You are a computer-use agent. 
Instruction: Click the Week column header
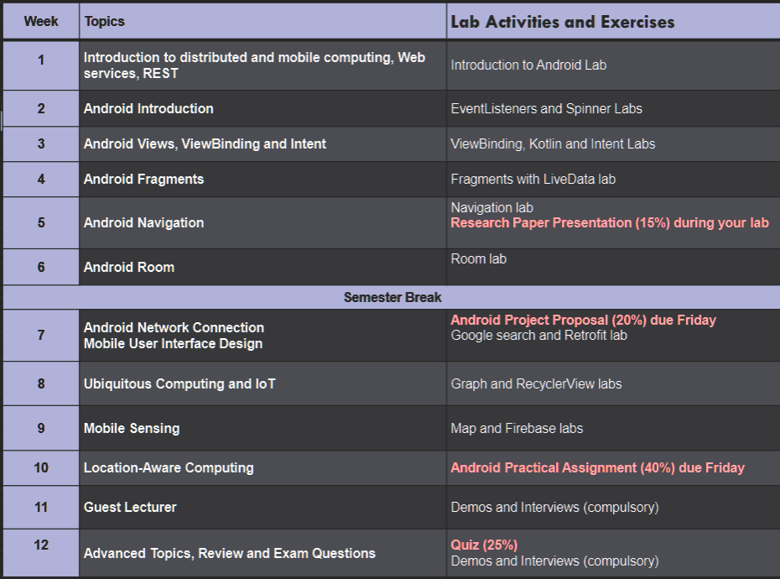pyautogui.click(x=41, y=22)
